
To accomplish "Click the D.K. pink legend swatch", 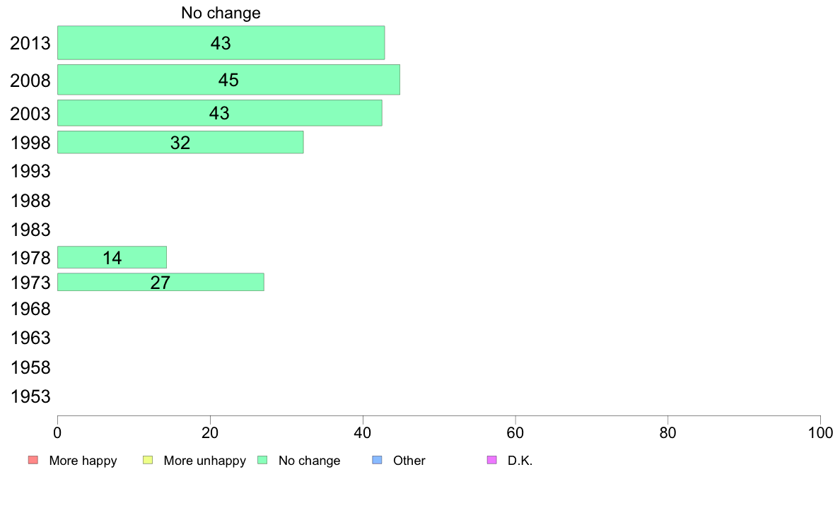I will (x=492, y=460).
